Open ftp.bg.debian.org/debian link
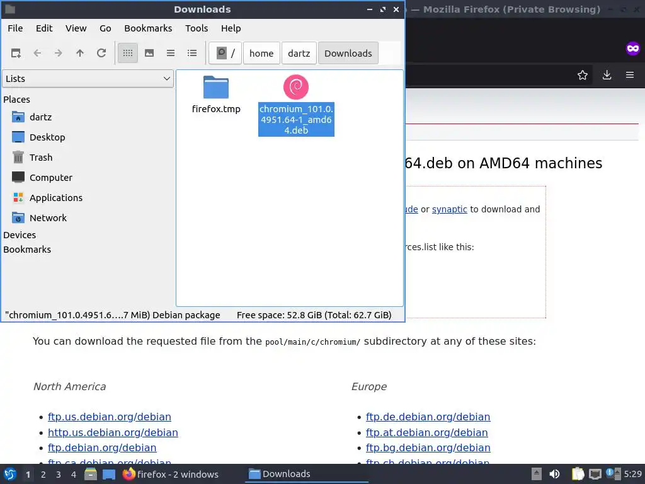Image resolution: width=645 pixels, height=484 pixels. point(428,448)
